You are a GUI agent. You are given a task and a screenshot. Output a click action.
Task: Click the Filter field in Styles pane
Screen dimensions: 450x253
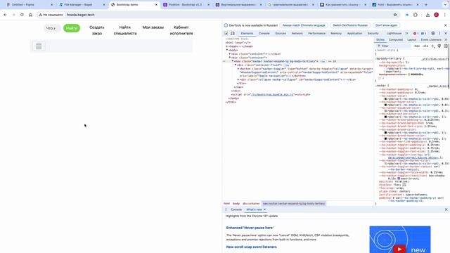[394, 46]
